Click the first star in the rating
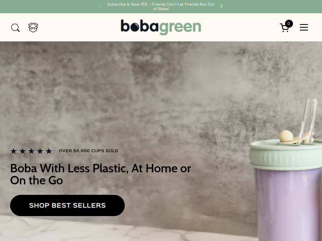This screenshot has height=241, width=322. pos(14,151)
